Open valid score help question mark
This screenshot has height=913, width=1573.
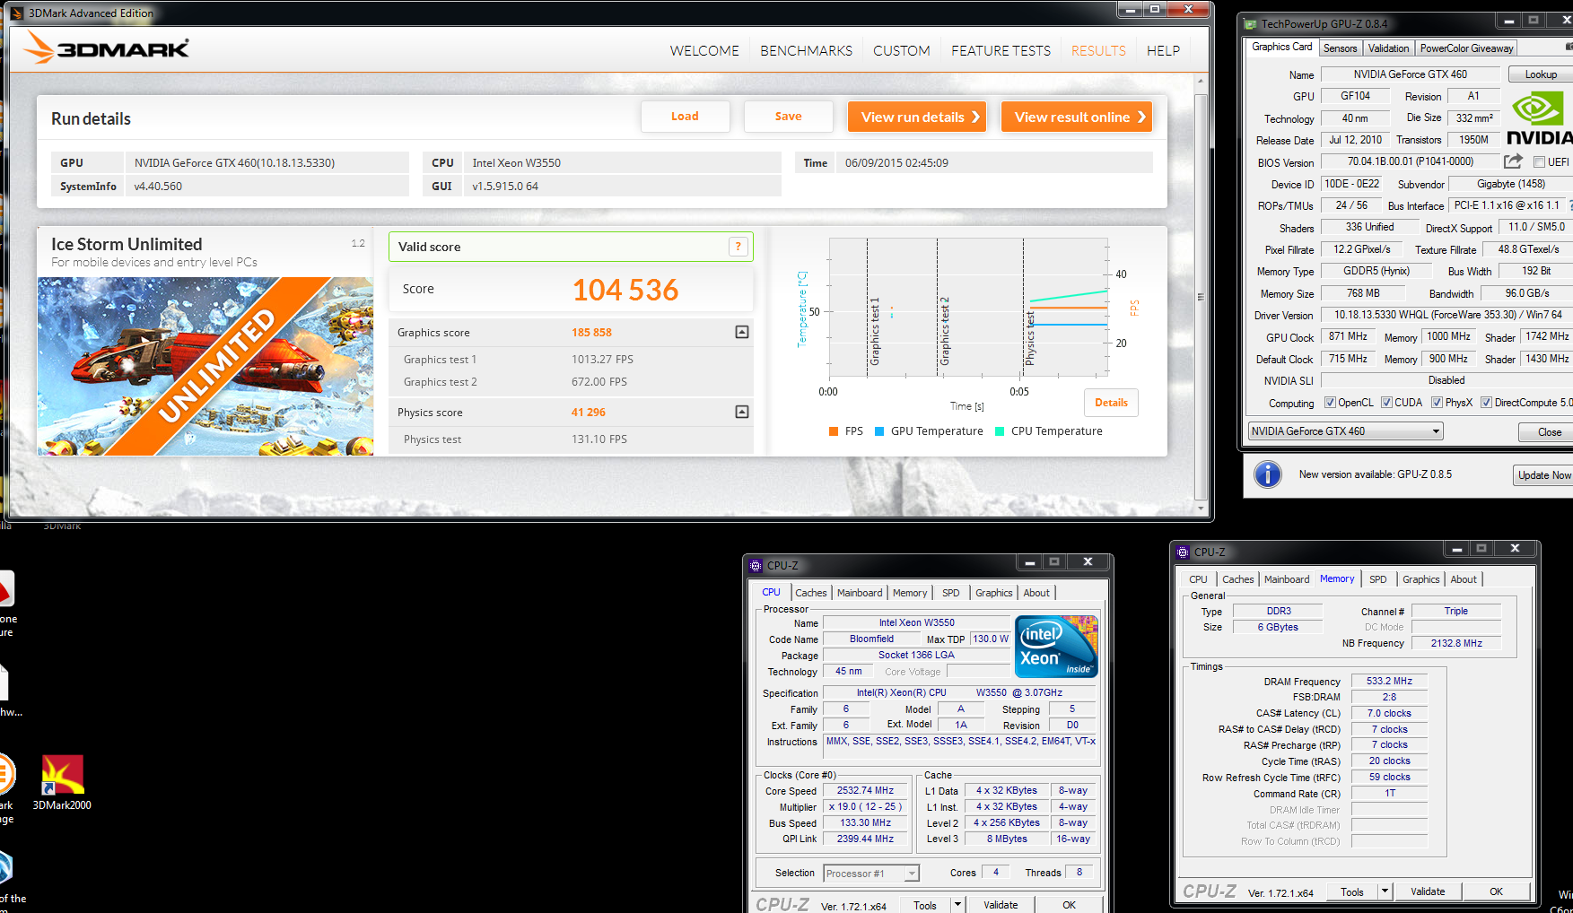[738, 247]
